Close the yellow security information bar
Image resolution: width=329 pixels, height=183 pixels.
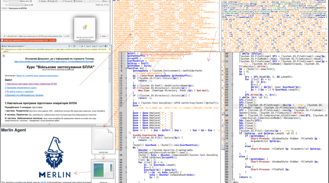coord(109,49)
